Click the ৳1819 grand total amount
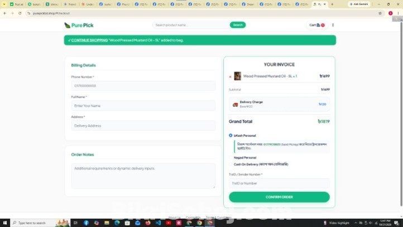 324,121
